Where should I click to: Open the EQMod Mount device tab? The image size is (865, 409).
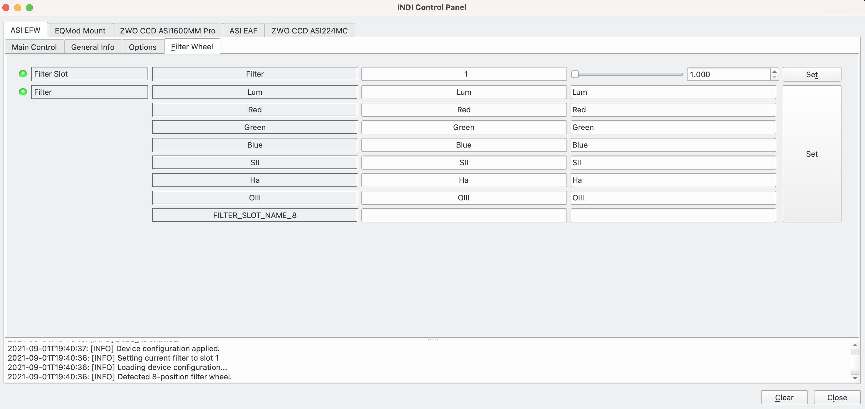coord(80,31)
